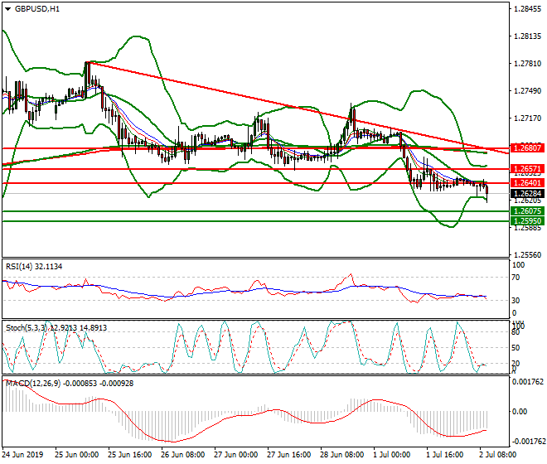The height and width of the screenshot is (464, 547).
Task: Select the 27 Jun 00:00 time axis label
Action: coord(236,455)
